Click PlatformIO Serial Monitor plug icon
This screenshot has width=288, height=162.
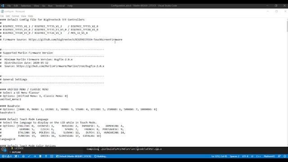46,156
